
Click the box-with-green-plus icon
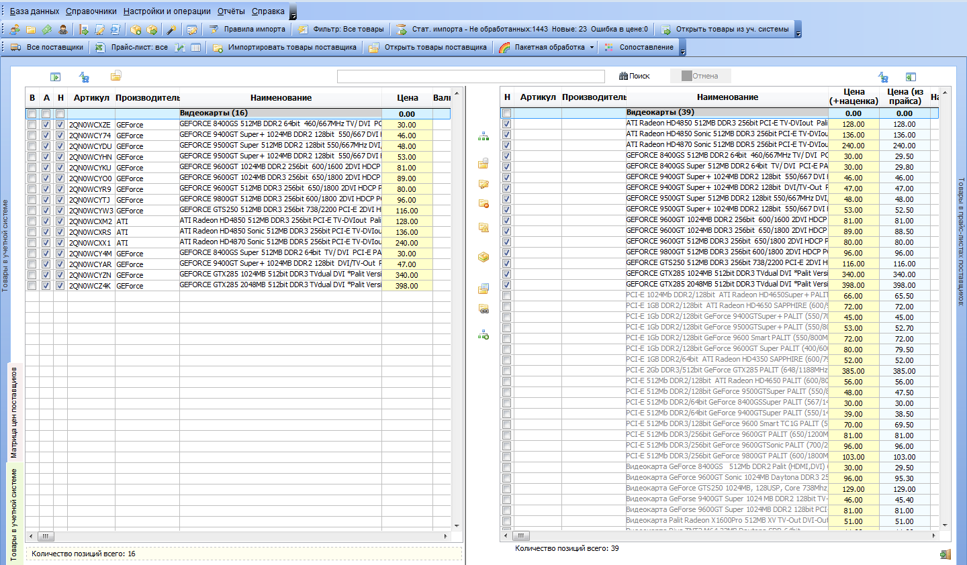(136, 30)
